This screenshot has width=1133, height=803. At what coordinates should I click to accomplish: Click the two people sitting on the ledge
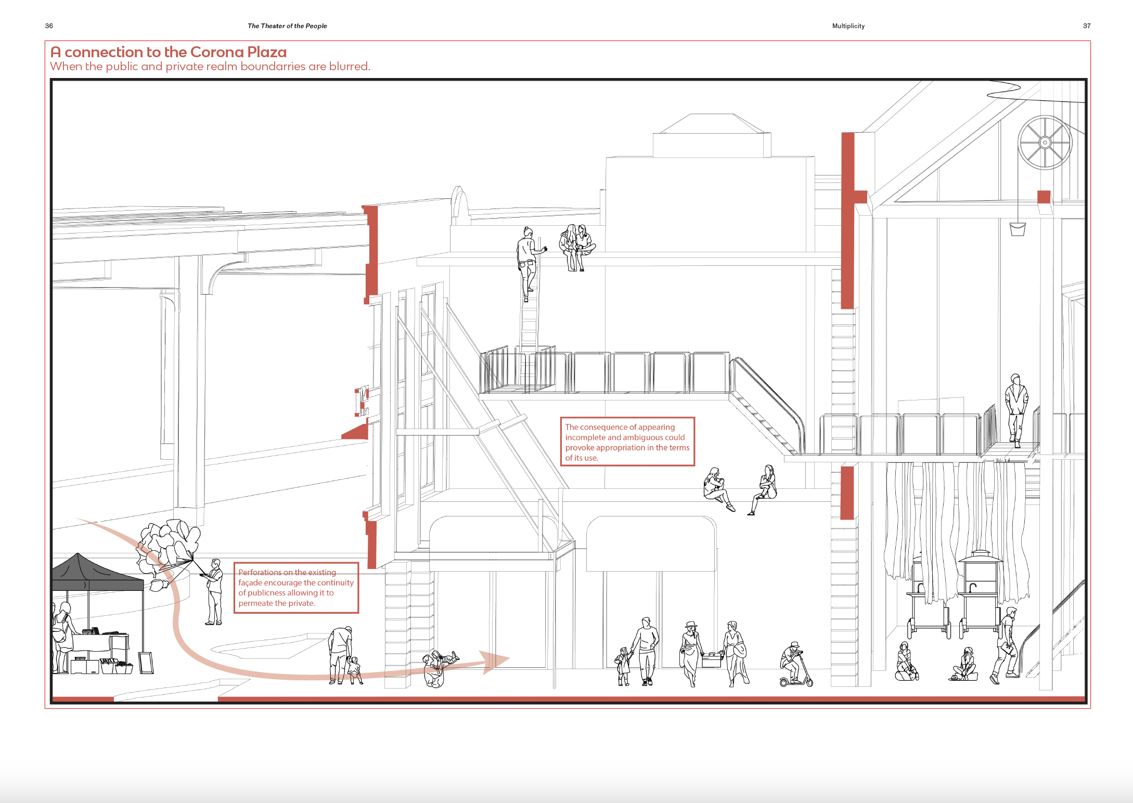(740, 490)
